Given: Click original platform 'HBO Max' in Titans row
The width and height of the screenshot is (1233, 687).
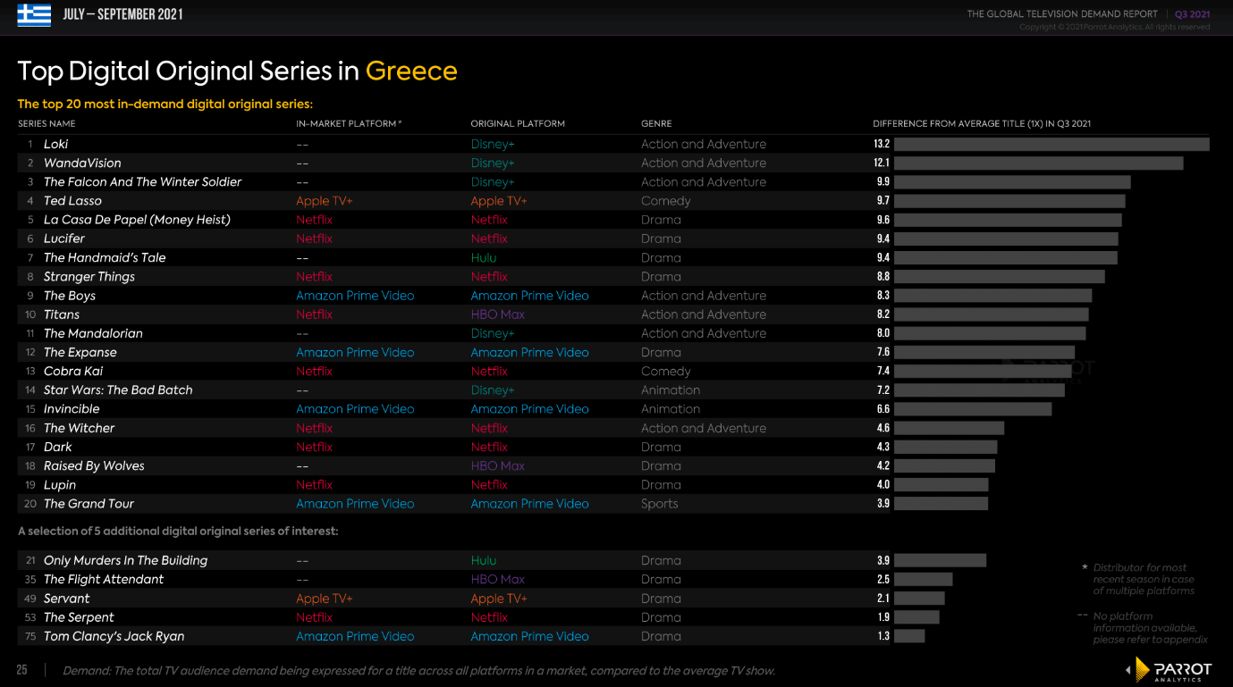Looking at the screenshot, I should 498,314.
